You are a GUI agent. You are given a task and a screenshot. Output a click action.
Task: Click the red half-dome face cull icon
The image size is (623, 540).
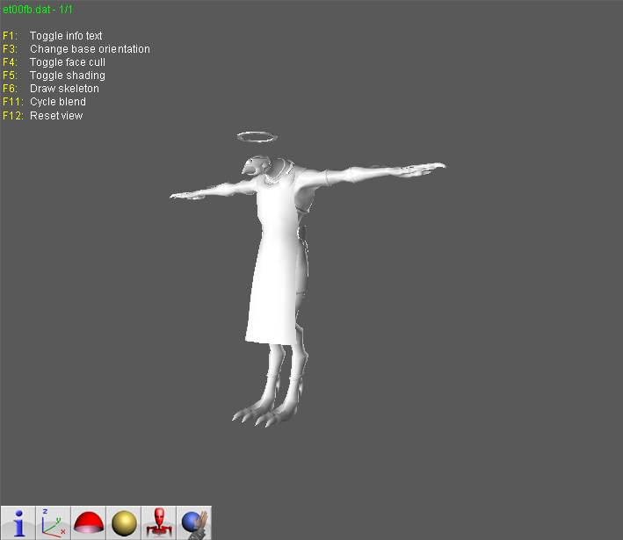click(x=88, y=523)
